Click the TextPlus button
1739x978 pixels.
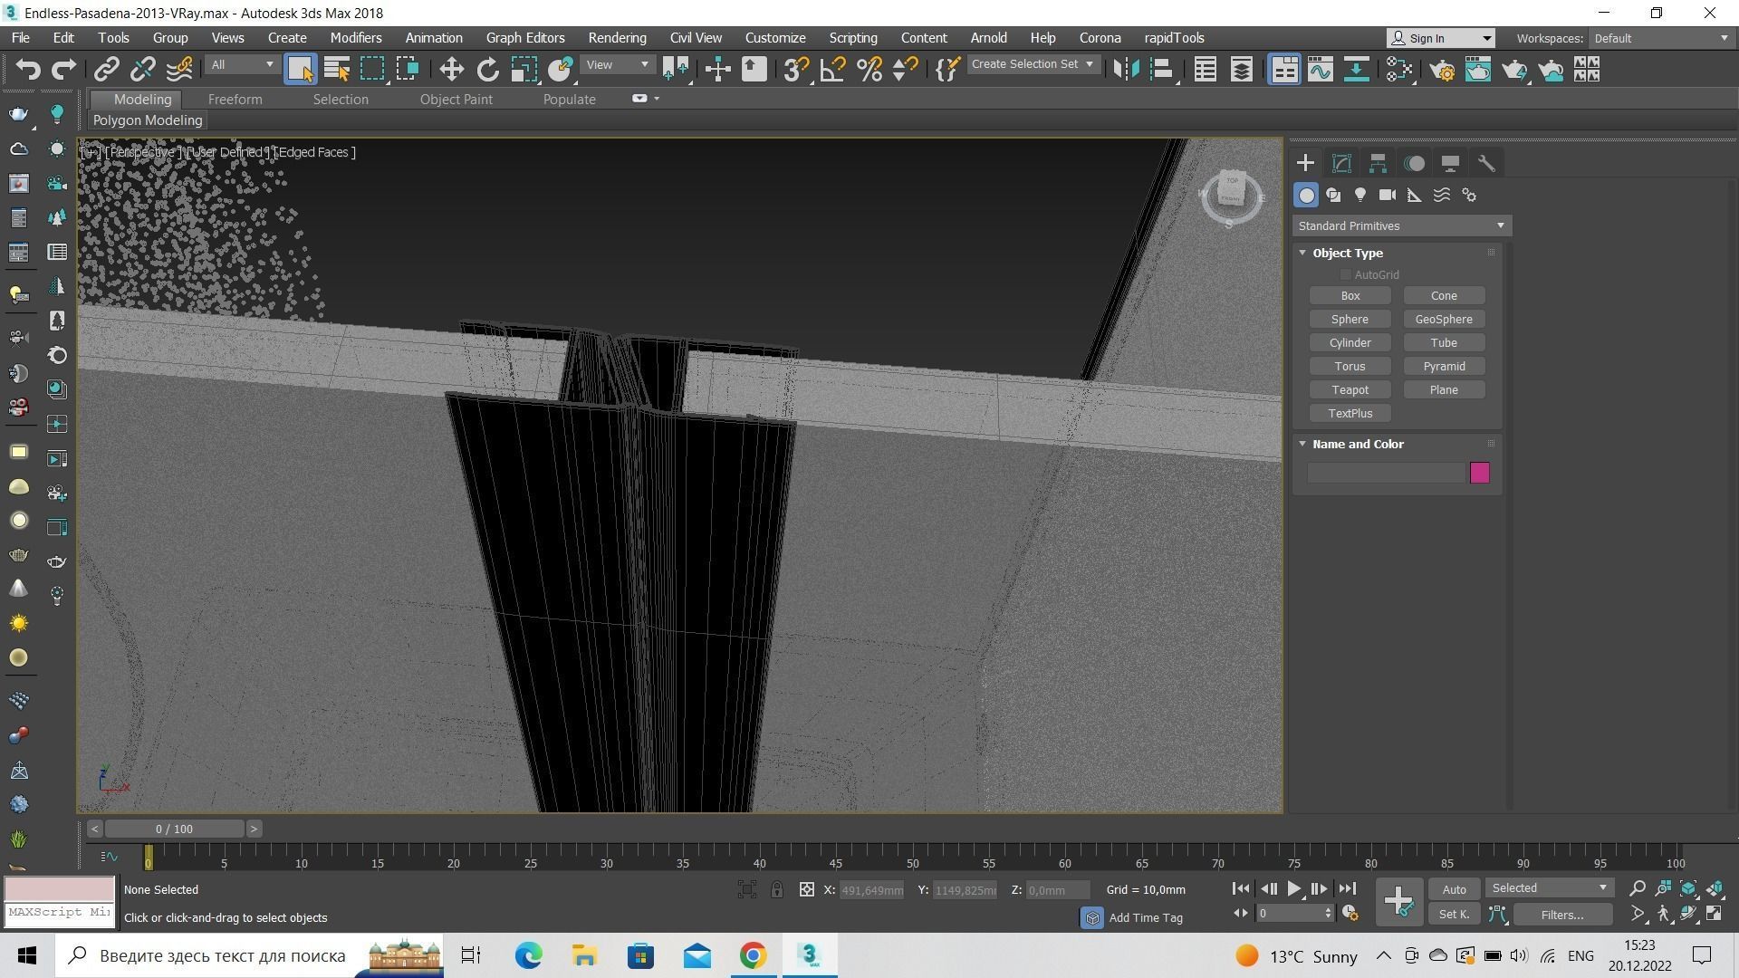1350,414
